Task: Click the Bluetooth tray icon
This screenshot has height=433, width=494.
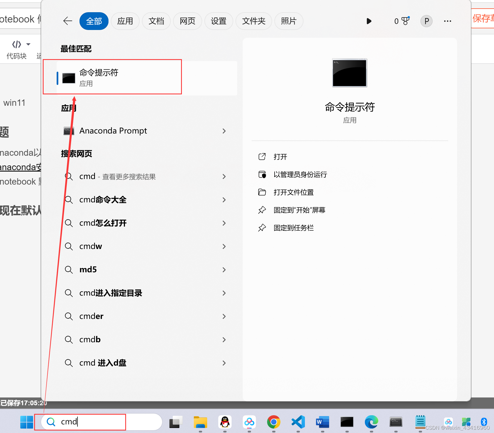Action: pos(484,422)
